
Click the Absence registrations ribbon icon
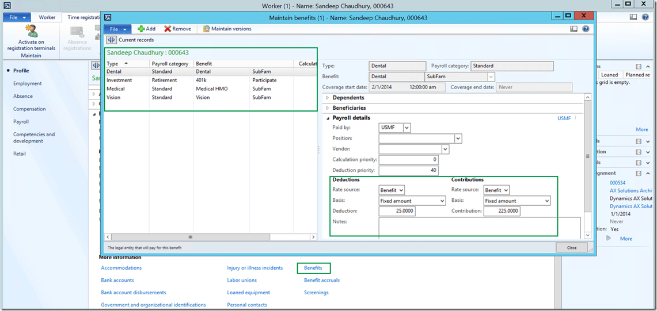pyautogui.click(x=77, y=32)
